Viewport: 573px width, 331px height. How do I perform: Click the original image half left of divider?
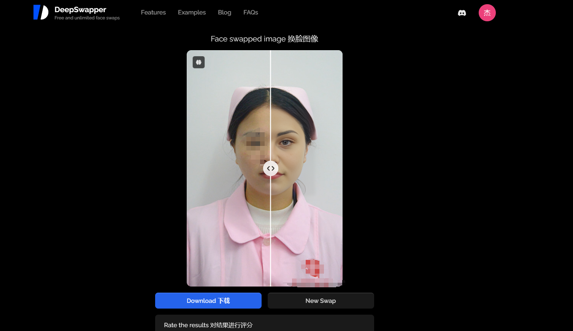228,168
